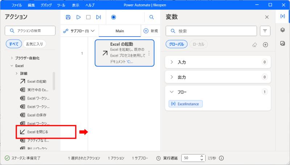Select アクティブな E... action
Screen dimensions: 290x165
point(34,140)
